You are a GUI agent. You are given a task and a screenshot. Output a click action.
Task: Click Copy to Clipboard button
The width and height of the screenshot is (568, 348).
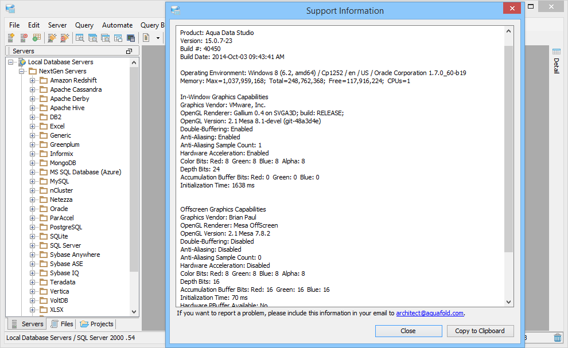[x=480, y=331]
